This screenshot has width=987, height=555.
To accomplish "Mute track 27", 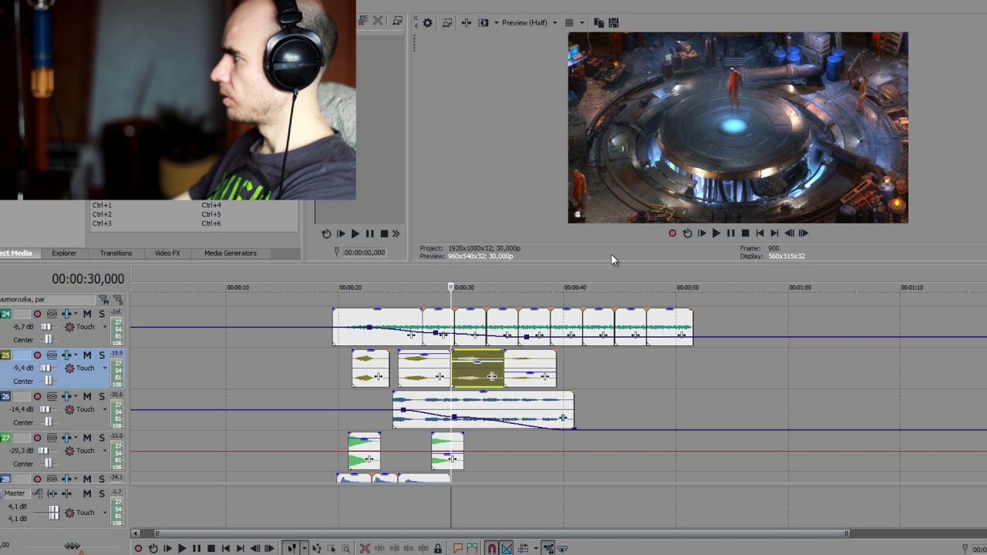I will point(87,438).
